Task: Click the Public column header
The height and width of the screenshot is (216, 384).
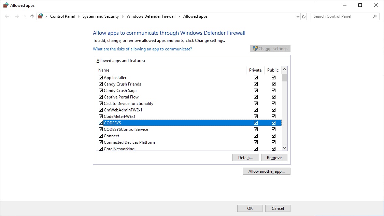Action: tap(273, 70)
